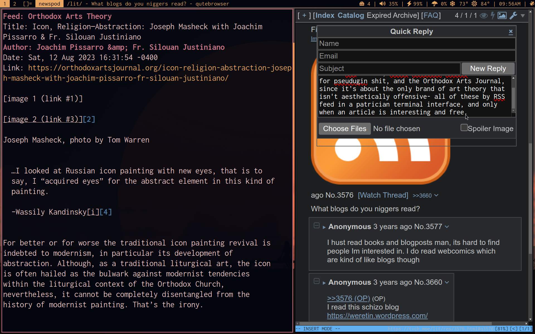Focus the Subject input field
This screenshot has height=334, width=535.
pyautogui.click(x=389, y=68)
